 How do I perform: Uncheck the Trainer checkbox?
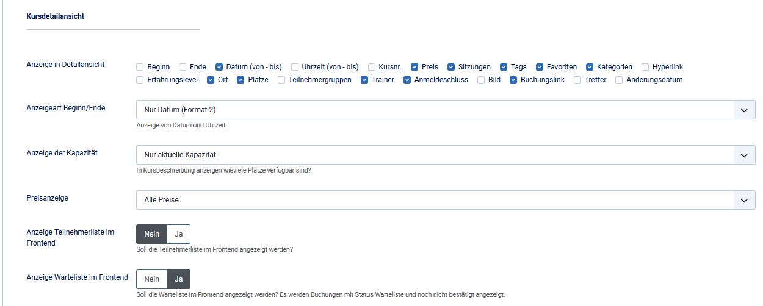tap(364, 80)
